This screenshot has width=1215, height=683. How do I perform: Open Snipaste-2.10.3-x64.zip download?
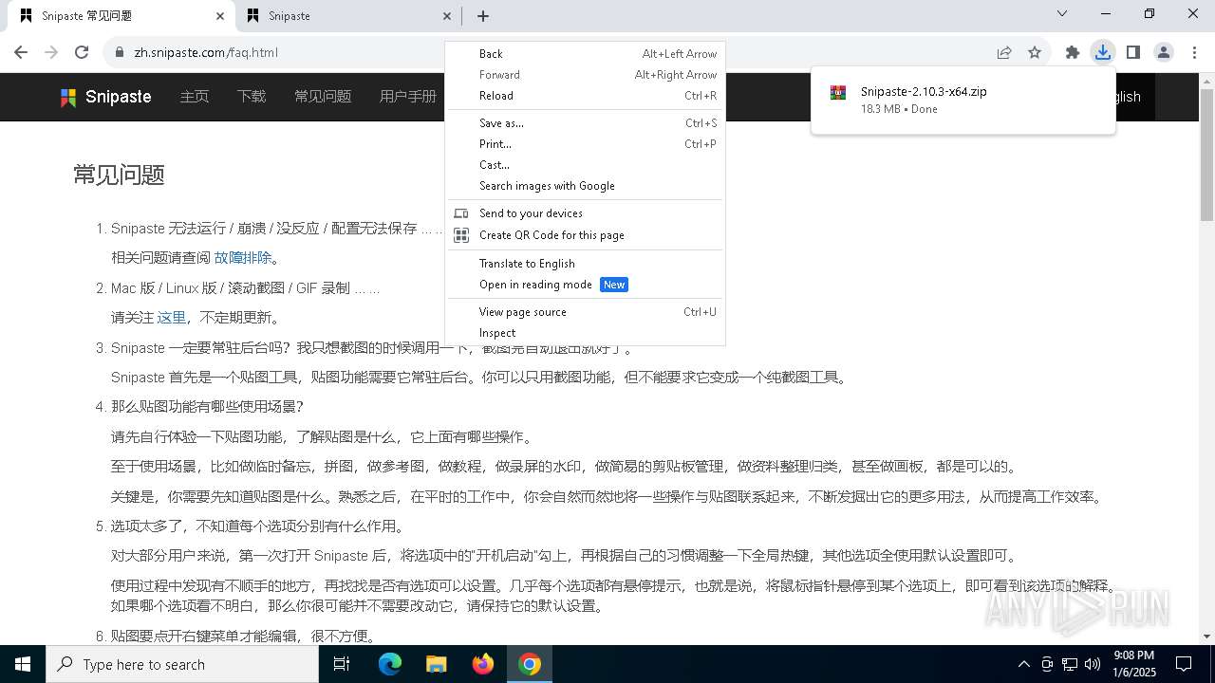[x=924, y=92]
